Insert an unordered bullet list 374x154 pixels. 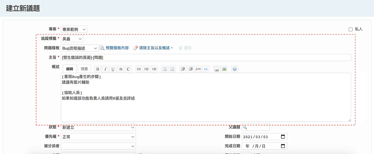click(165, 69)
